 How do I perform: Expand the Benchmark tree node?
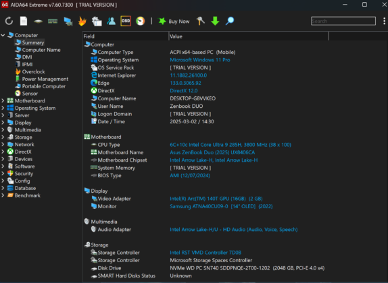[3, 195]
